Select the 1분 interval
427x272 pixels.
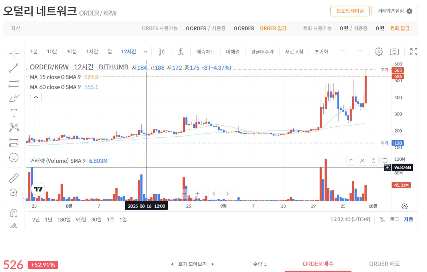point(34,52)
